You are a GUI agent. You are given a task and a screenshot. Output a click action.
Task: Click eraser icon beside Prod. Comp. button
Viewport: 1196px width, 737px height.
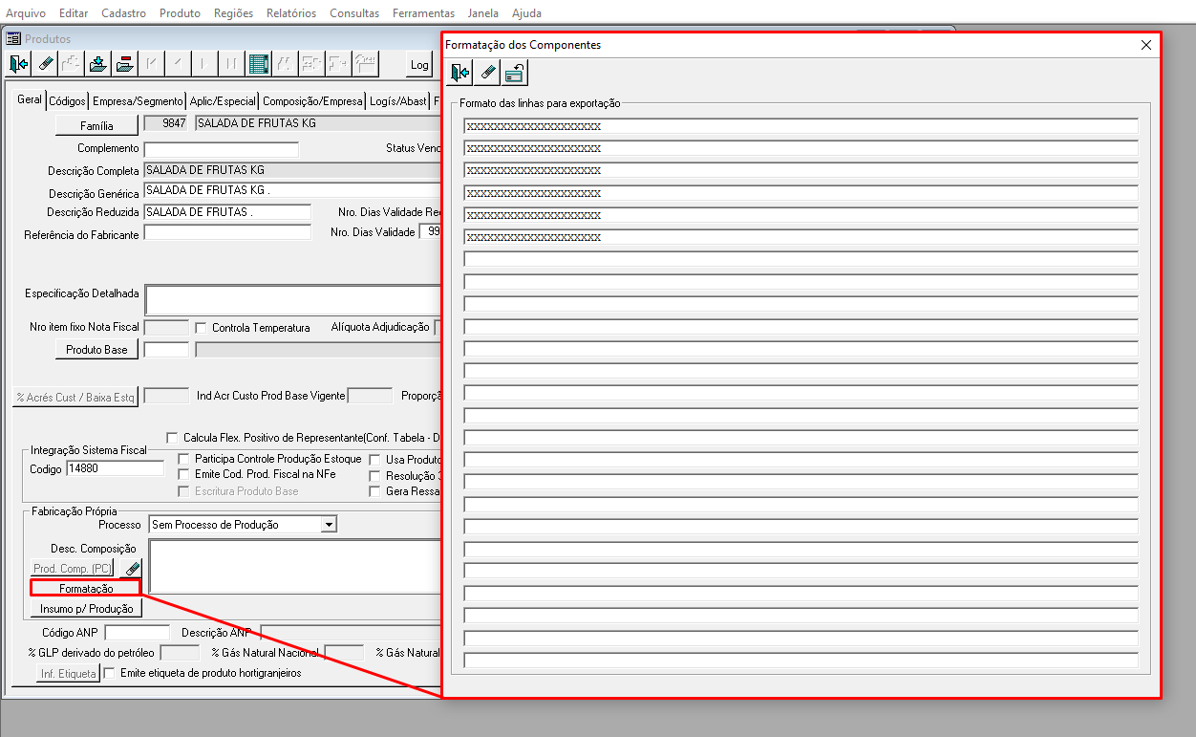point(133,569)
